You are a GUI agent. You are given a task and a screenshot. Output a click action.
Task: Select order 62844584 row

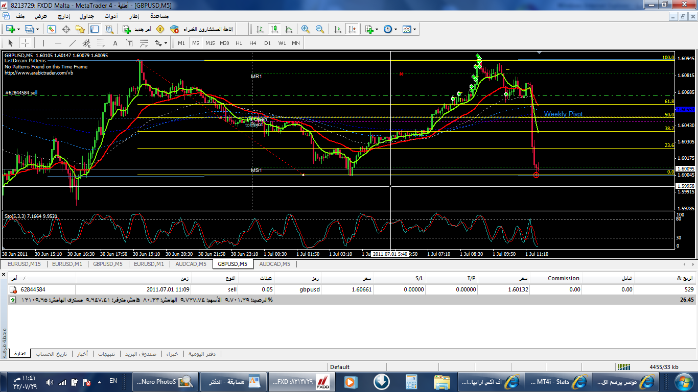tap(353, 289)
